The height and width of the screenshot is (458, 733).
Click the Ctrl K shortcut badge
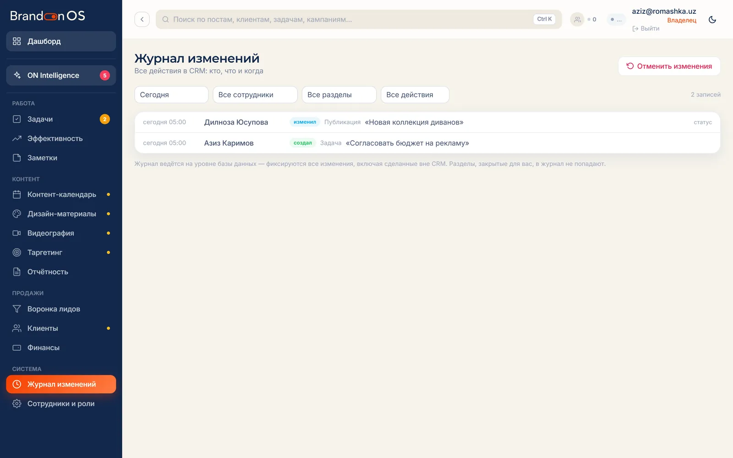(544, 19)
